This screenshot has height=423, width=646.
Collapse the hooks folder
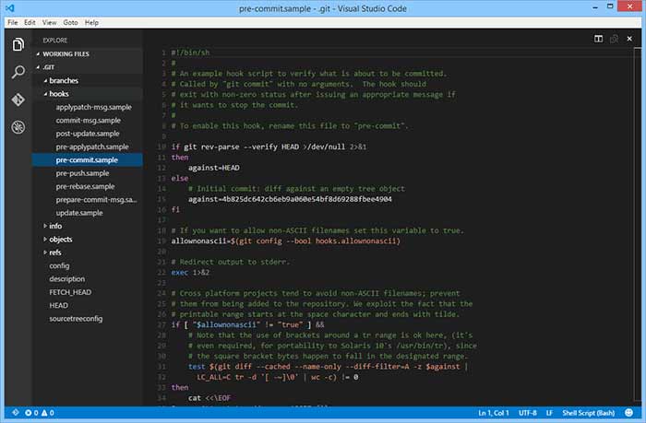[x=59, y=94]
